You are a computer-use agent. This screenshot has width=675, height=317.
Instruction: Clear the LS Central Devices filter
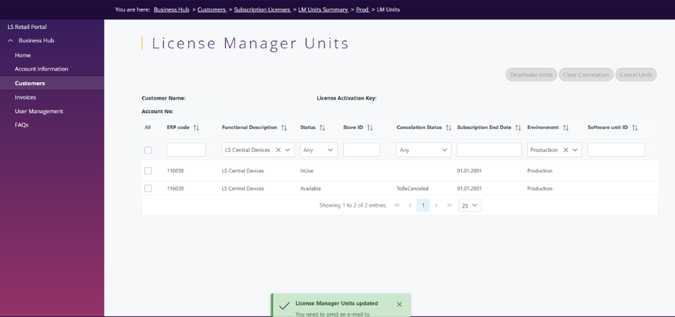coord(278,150)
